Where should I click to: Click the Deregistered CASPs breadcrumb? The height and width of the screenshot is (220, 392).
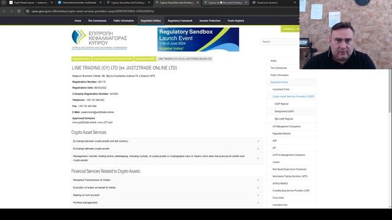click(145, 59)
